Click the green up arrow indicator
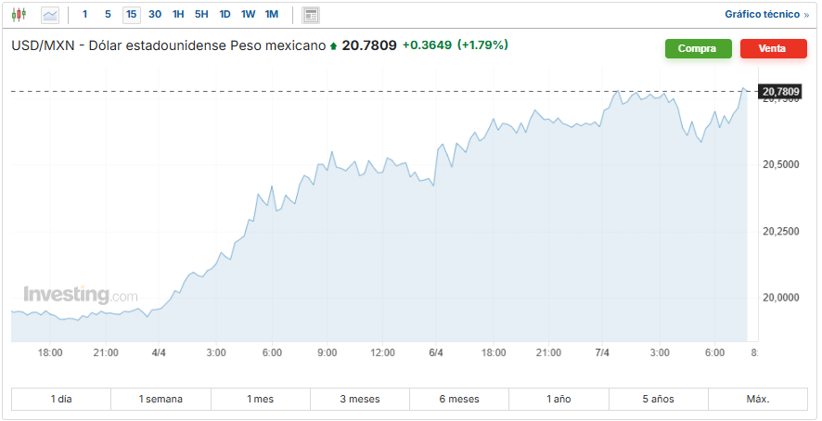The width and height of the screenshot is (822, 421). (x=333, y=46)
